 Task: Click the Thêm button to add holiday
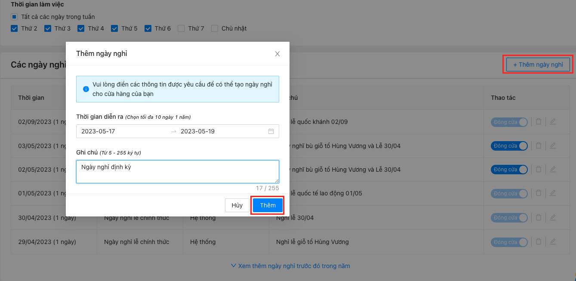(268, 205)
